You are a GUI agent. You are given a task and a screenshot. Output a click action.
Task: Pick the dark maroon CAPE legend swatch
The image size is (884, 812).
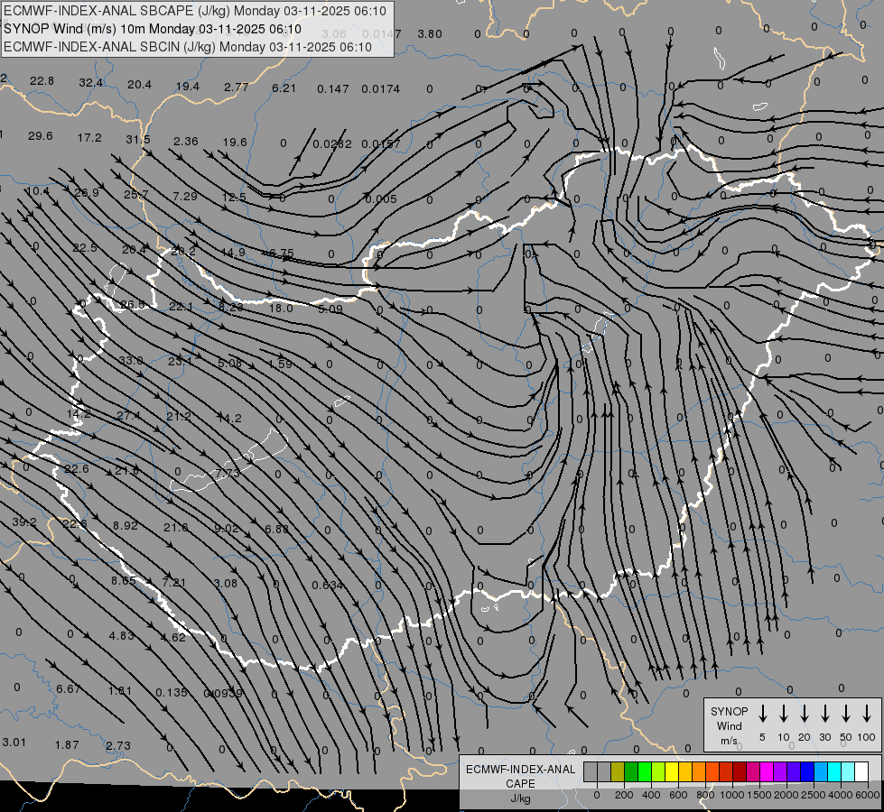click(740, 771)
